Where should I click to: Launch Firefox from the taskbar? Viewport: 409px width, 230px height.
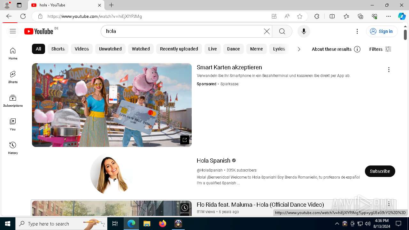coord(163,224)
